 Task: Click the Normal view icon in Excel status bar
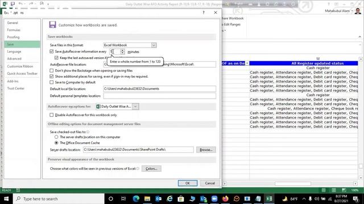pos(324,190)
